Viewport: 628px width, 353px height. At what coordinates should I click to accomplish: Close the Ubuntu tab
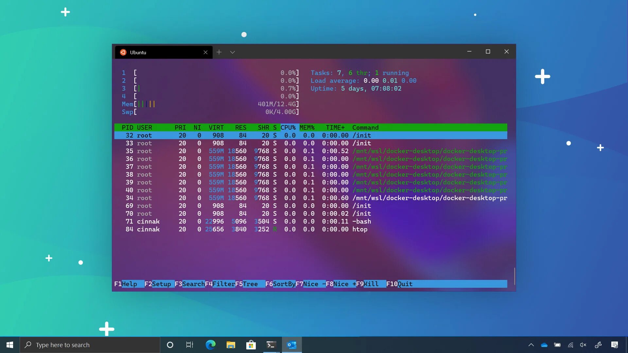(x=205, y=52)
